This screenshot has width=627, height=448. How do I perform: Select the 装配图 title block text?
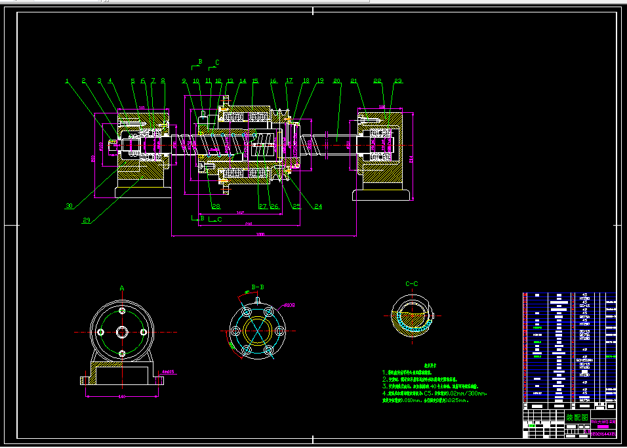577,418
